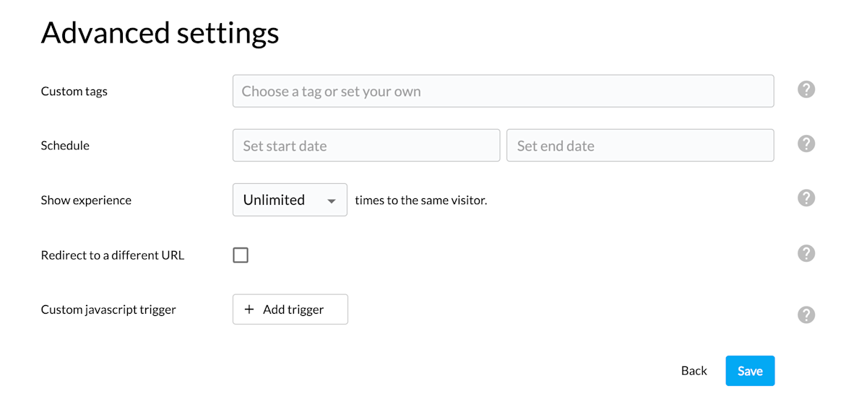This screenshot has height=401, width=867.
Task: Click the Custom javascript trigger label
Action: point(108,310)
